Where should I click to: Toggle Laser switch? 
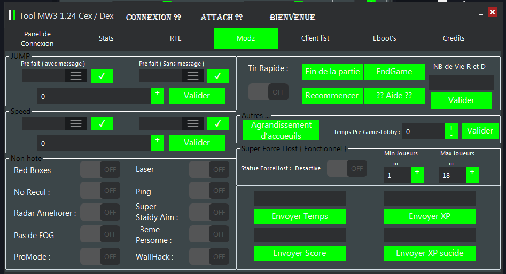tap(209, 169)
